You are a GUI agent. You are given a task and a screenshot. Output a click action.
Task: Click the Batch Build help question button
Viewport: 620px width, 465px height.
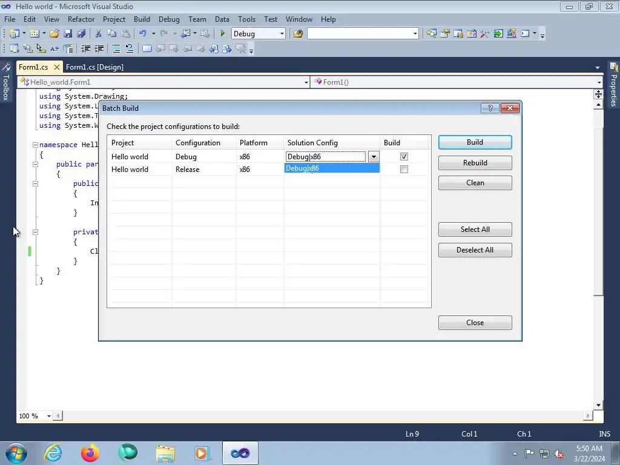pos(490,108)
